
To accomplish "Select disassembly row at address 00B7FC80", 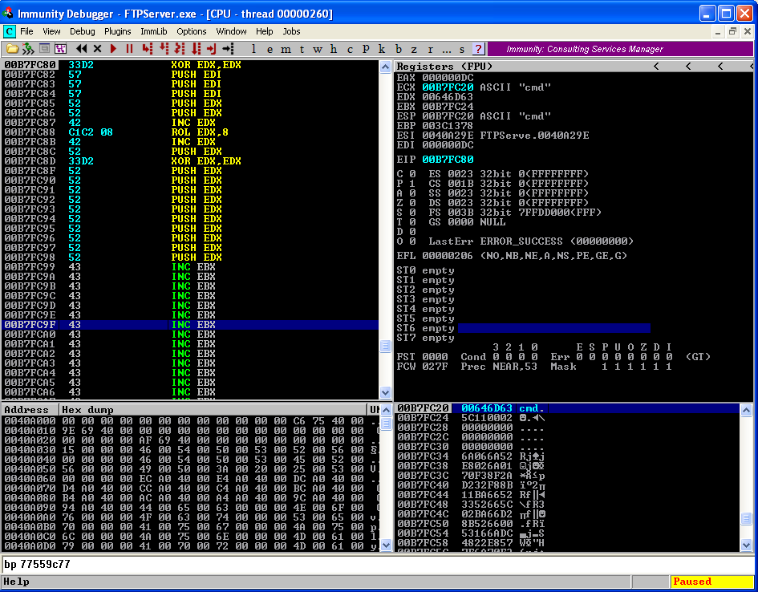I will (190, 65).
